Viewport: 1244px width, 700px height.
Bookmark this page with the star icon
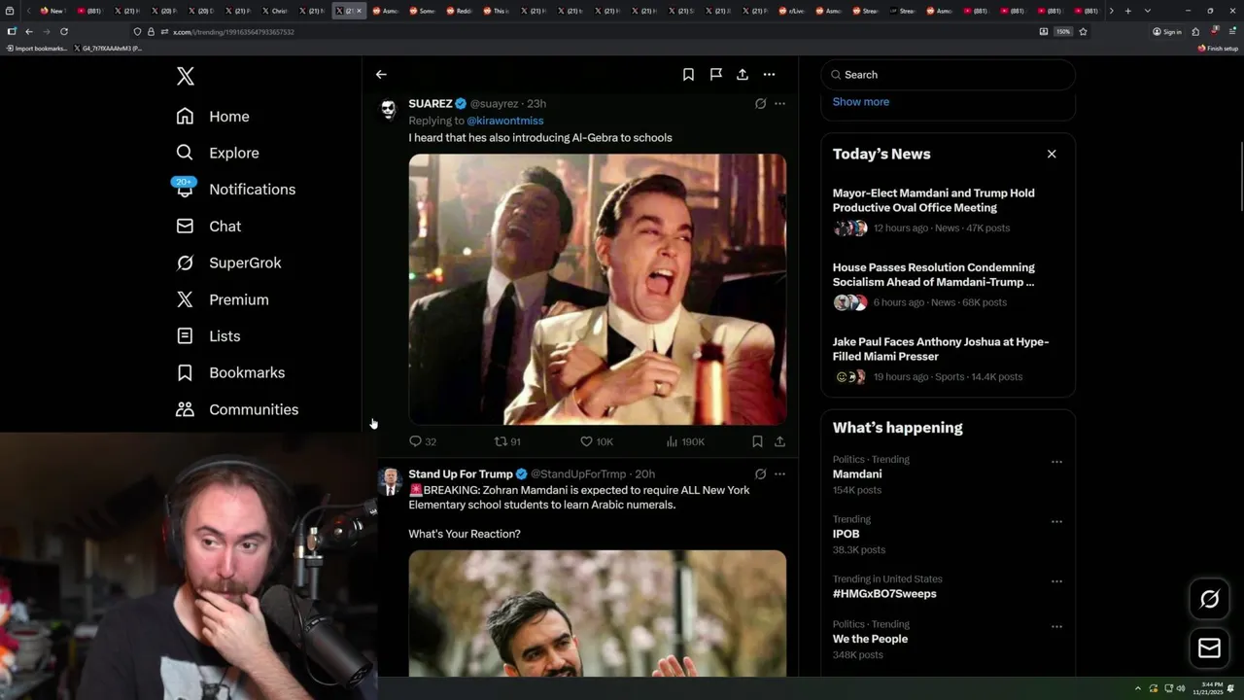1083,32
